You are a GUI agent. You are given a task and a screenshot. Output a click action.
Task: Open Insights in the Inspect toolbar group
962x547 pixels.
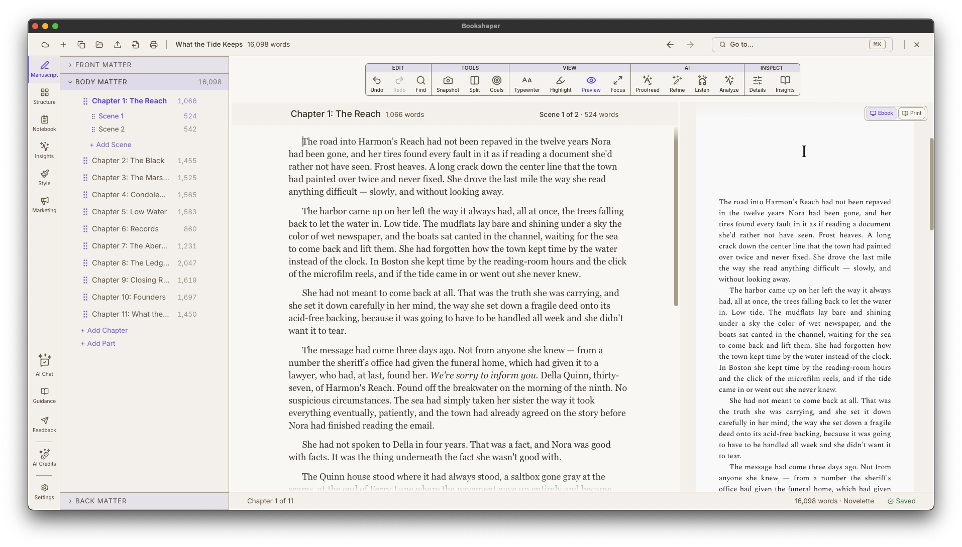point(785,84)
